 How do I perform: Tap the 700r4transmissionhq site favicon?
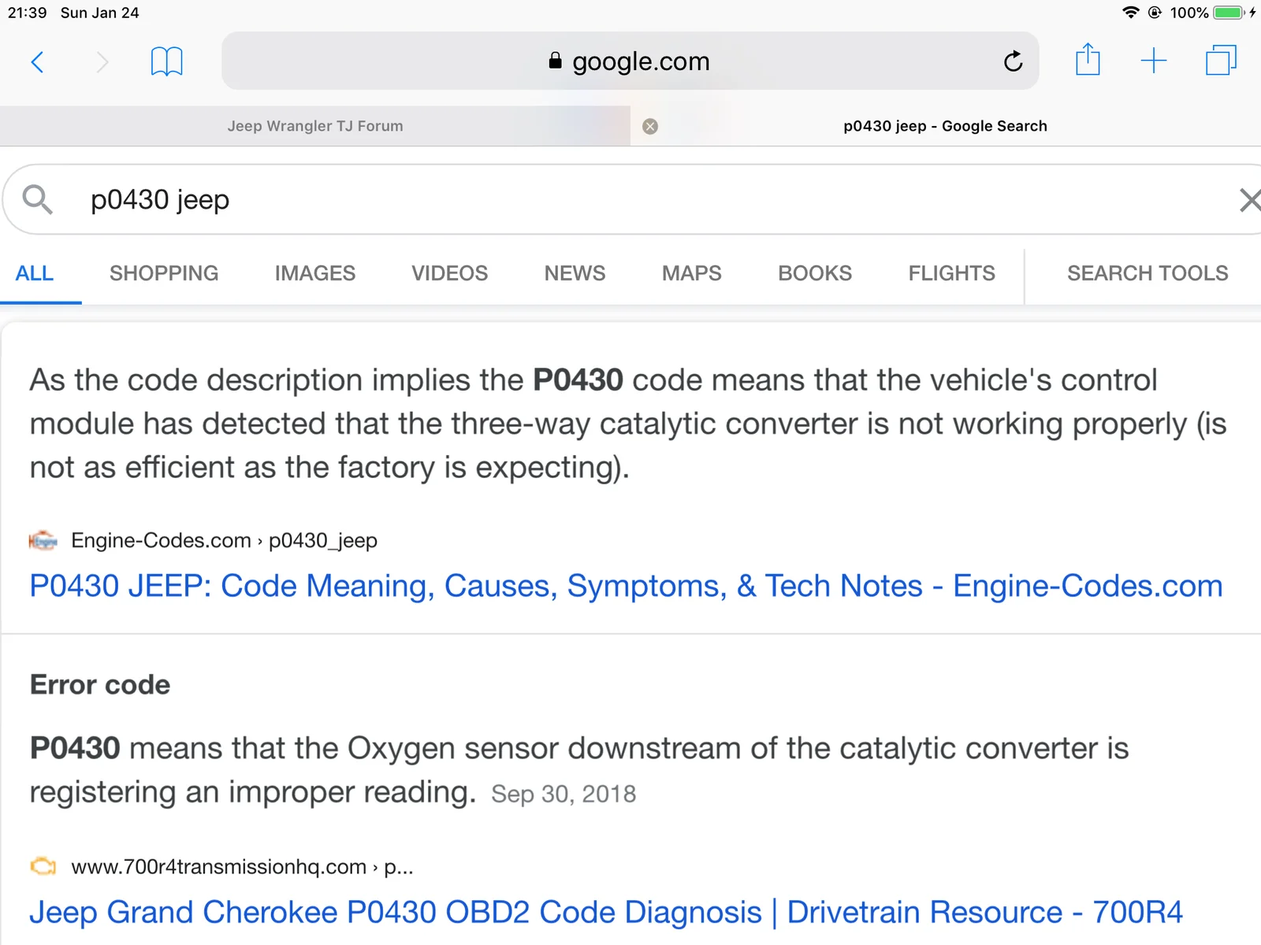click(43, 866)
